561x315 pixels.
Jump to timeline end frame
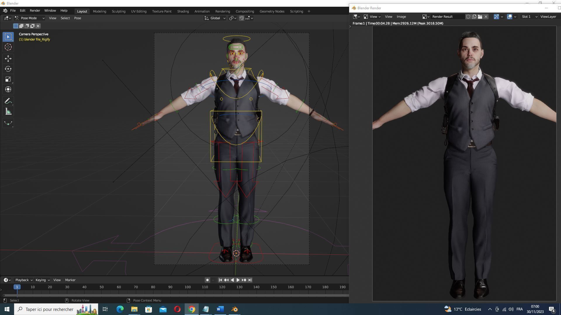(x=250, y=280)
